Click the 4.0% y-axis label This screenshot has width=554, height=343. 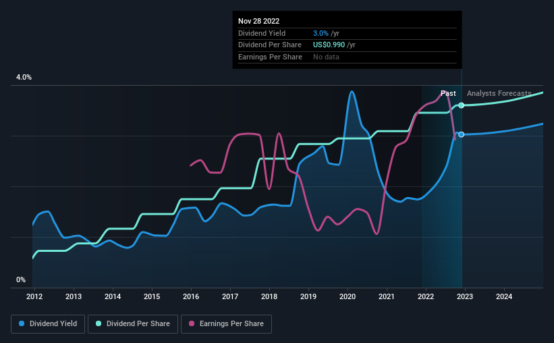coord(24,77)
